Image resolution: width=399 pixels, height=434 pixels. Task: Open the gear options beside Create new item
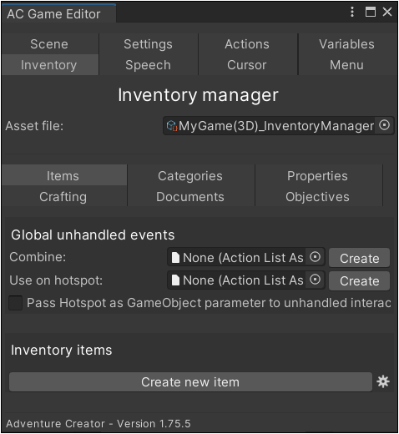click(383, 381)
